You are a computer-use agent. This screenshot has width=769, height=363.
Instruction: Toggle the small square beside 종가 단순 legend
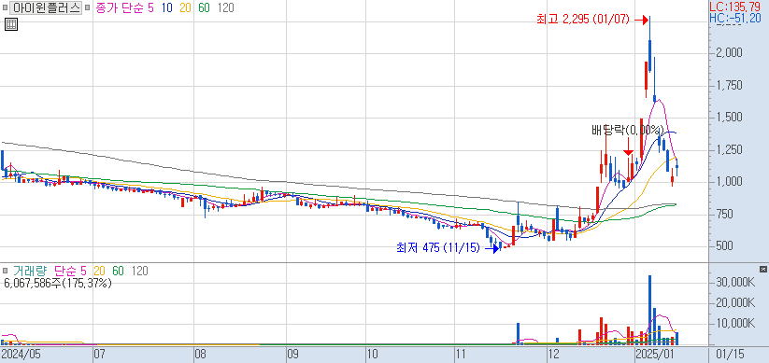(87, 8)
